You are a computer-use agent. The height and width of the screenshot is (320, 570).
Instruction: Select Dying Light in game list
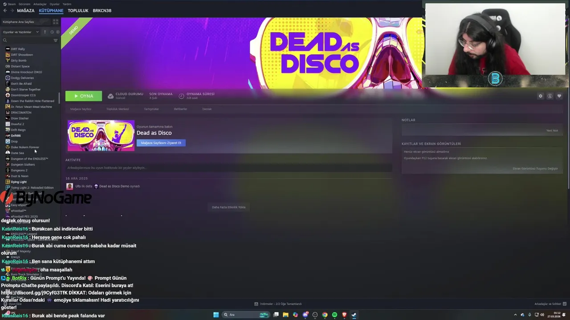click(x=19, y=182)
